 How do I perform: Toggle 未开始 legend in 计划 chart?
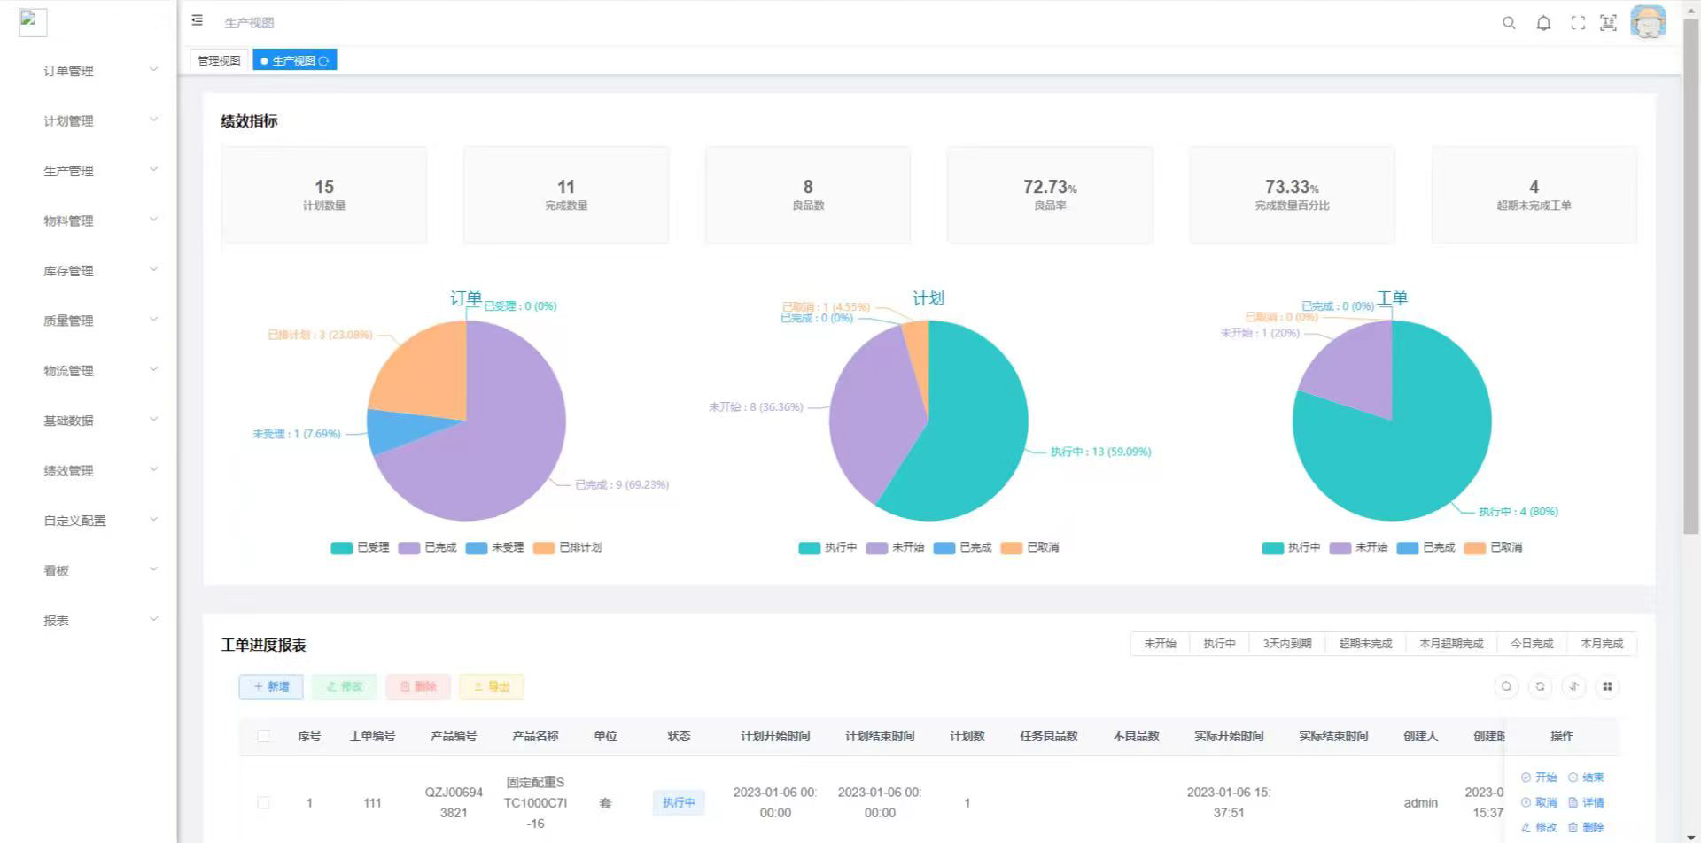coord(895,547)
